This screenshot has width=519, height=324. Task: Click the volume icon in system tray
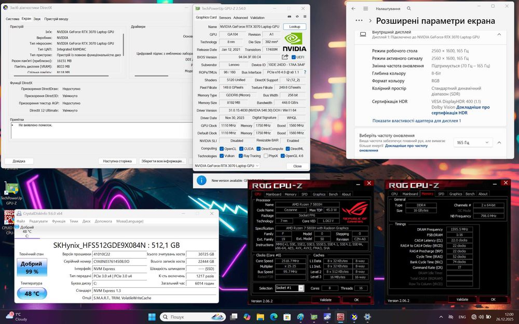point(481,317)
